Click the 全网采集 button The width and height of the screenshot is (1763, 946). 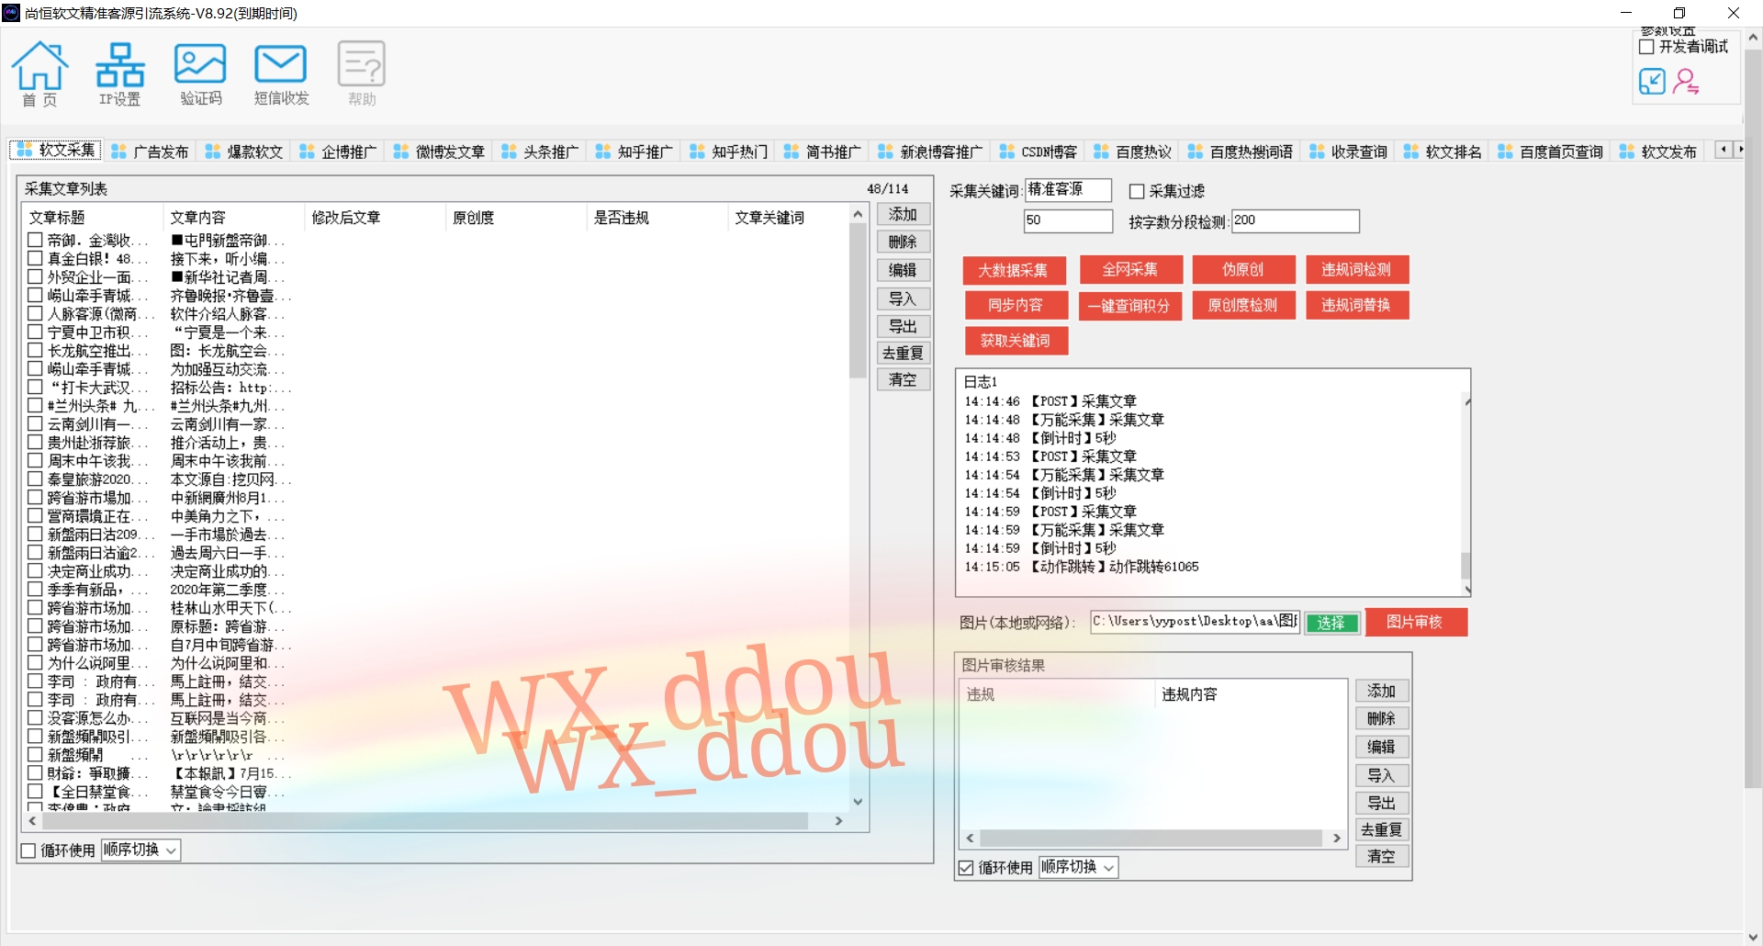pos(1130,269)
